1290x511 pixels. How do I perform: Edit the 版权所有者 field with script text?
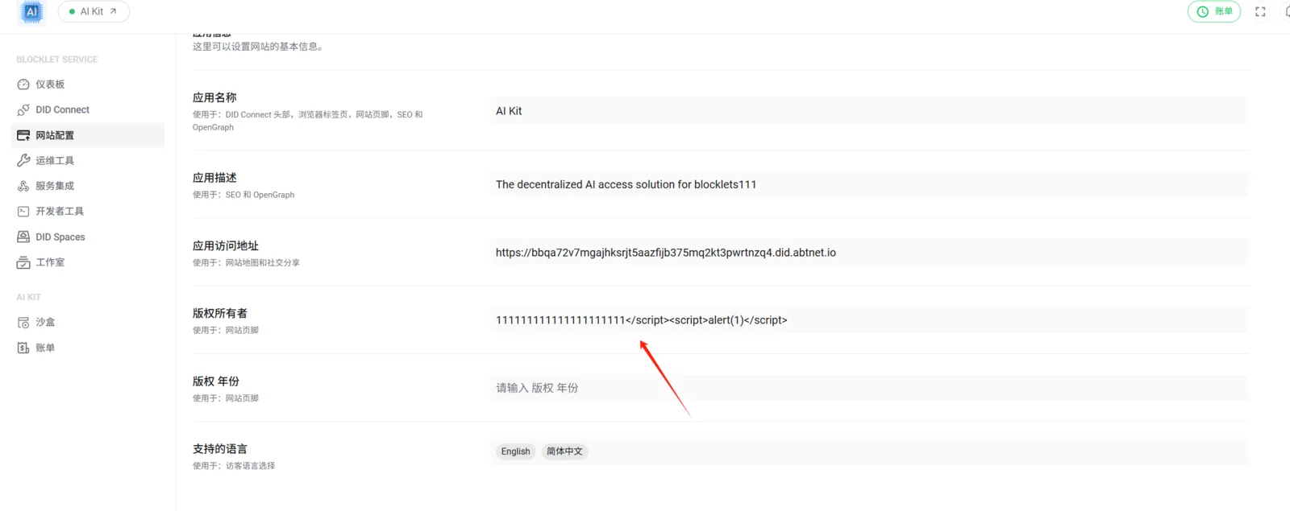tap(869, 320)
